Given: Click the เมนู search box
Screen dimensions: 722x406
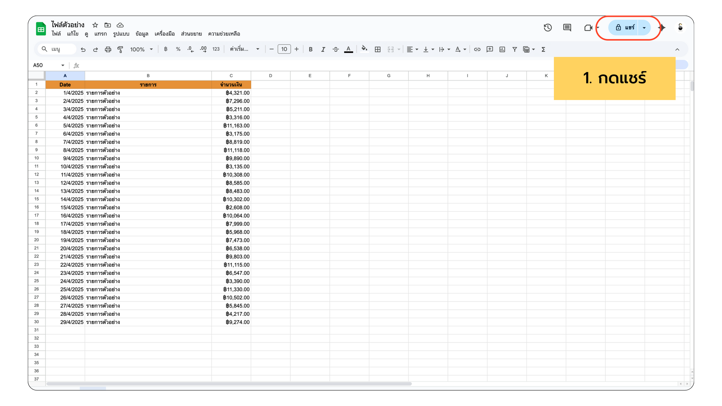Looking at the screenshot, I should [x=57, y=49].
